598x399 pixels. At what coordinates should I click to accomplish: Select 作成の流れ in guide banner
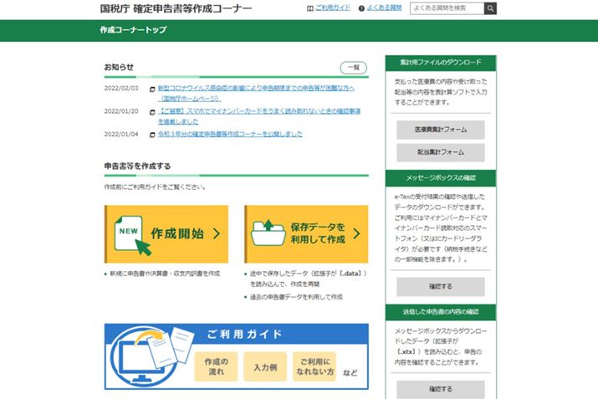(216, 366)
